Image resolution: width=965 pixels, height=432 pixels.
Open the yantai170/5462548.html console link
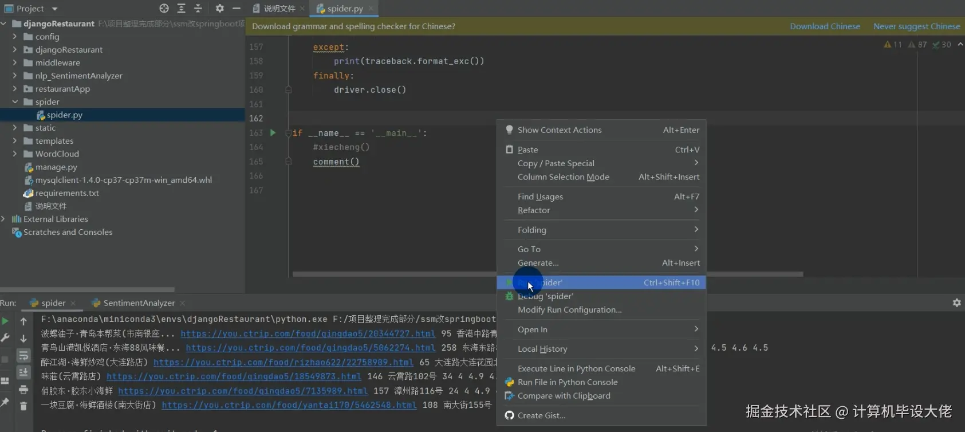pos(289,405)
